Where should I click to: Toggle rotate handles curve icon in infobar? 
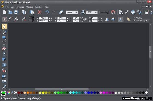[10, 19]
